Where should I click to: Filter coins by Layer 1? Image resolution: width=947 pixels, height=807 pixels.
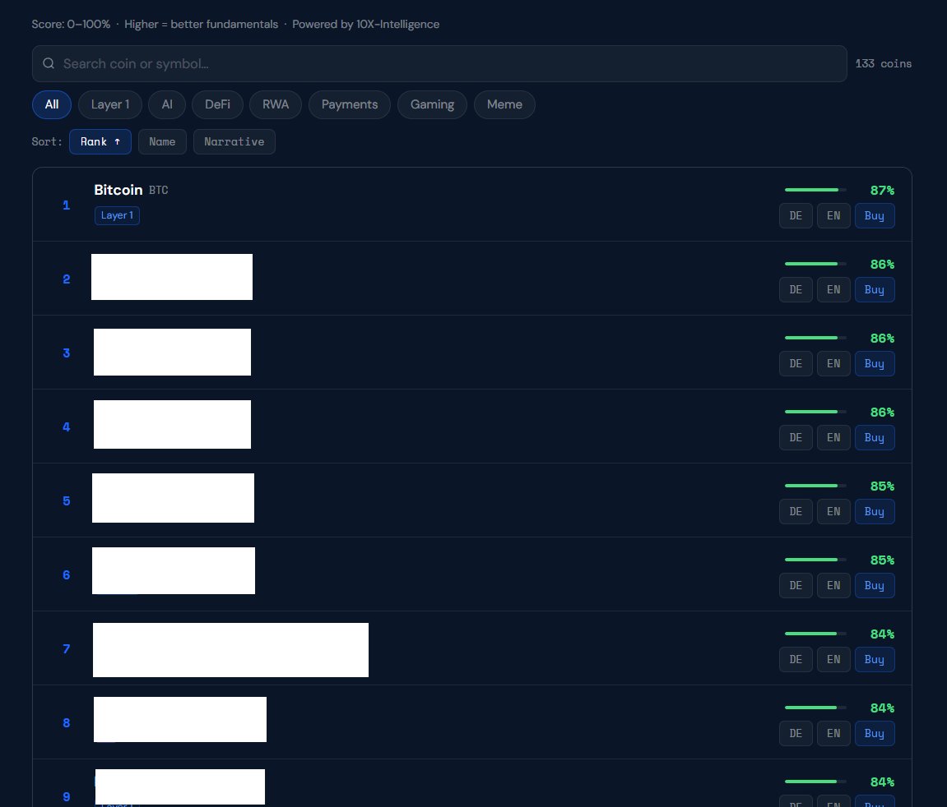coord(110,104)
